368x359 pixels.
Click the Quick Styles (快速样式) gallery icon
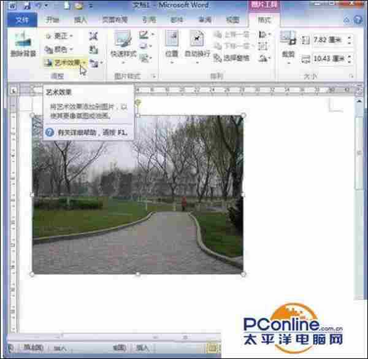[123, 43]
